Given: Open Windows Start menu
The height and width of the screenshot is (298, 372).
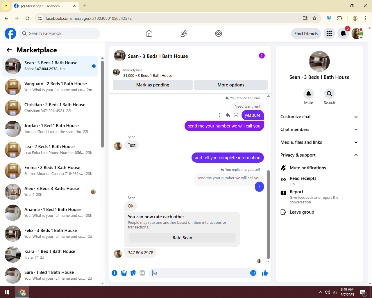Looking at the screenshot, I should pos(7,292).
